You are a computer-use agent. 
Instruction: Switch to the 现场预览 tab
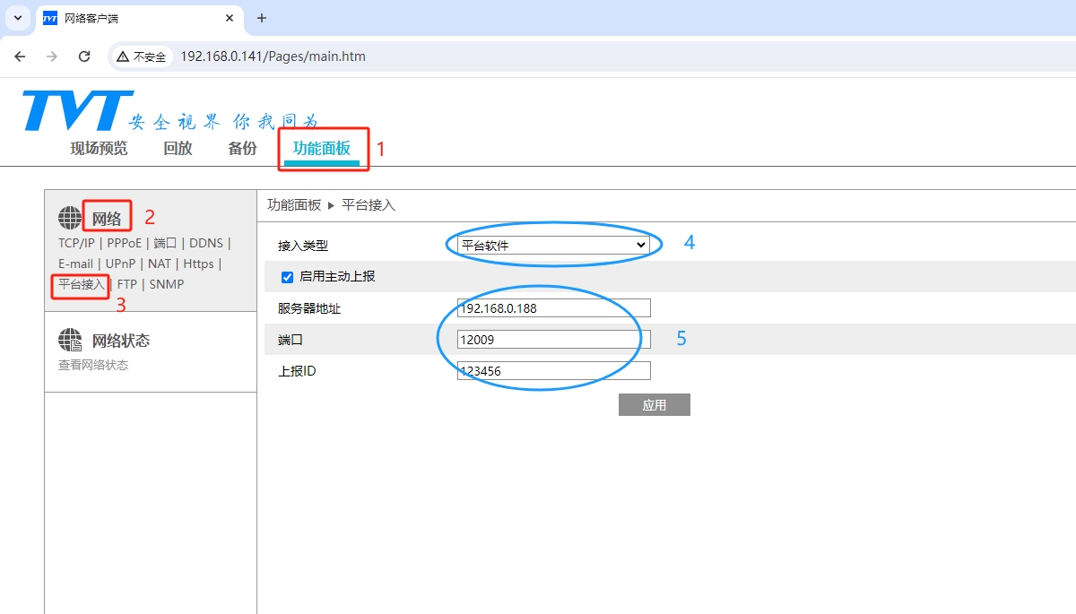click(99, 149)
